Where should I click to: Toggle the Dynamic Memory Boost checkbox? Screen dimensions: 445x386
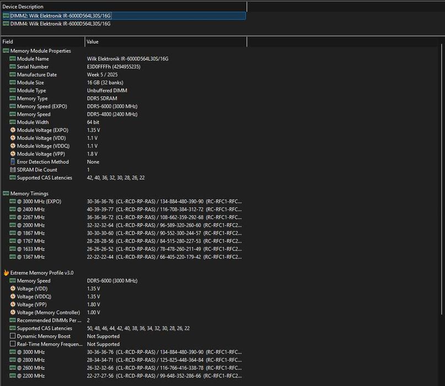click(13, 336)
